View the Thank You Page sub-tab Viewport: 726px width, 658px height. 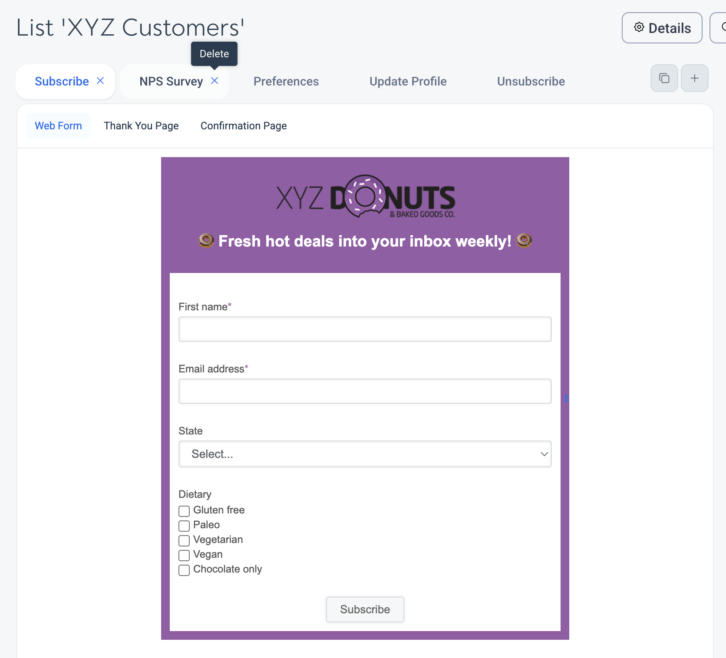141,126
